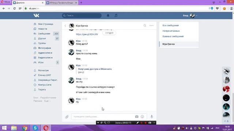234x131 pixels.
Task: Click Влад avatar beside 'просто ссылку кинь'
Action: pos(71,52)
